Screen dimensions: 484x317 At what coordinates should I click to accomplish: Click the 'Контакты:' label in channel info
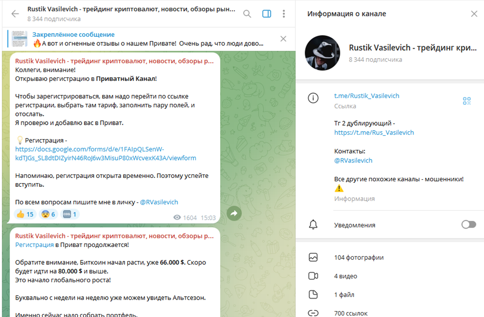(x=350, y=151)
